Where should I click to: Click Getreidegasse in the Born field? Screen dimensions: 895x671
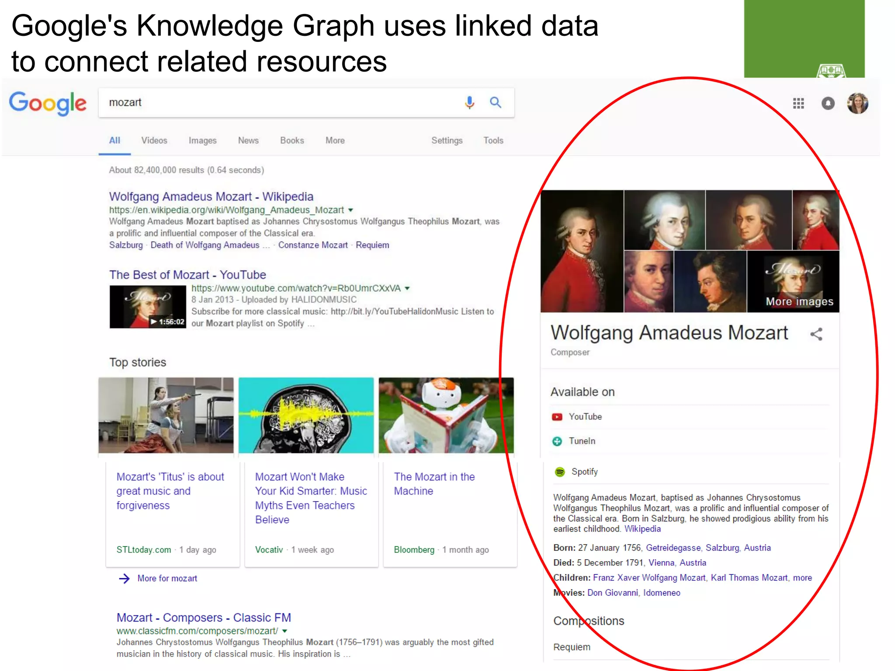[x=673, y=548]
